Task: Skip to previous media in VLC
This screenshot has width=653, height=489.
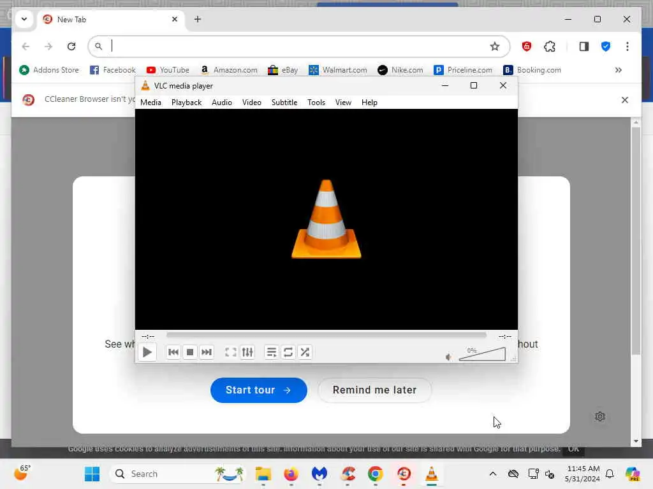Action: pyautogui.click(x=173, y=352)
